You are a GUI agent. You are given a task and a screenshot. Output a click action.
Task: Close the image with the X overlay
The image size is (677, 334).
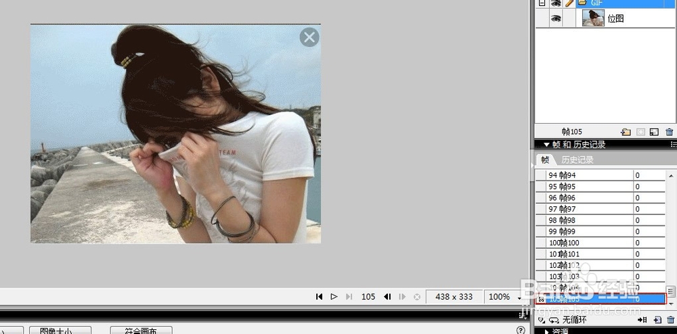[309, 37]
